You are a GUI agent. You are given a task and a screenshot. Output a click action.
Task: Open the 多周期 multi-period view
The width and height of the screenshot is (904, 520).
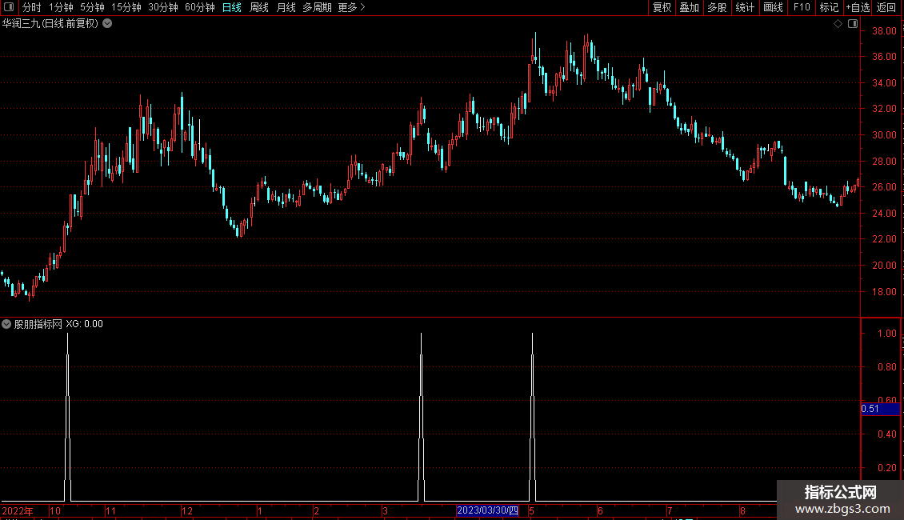pos(317,7)
